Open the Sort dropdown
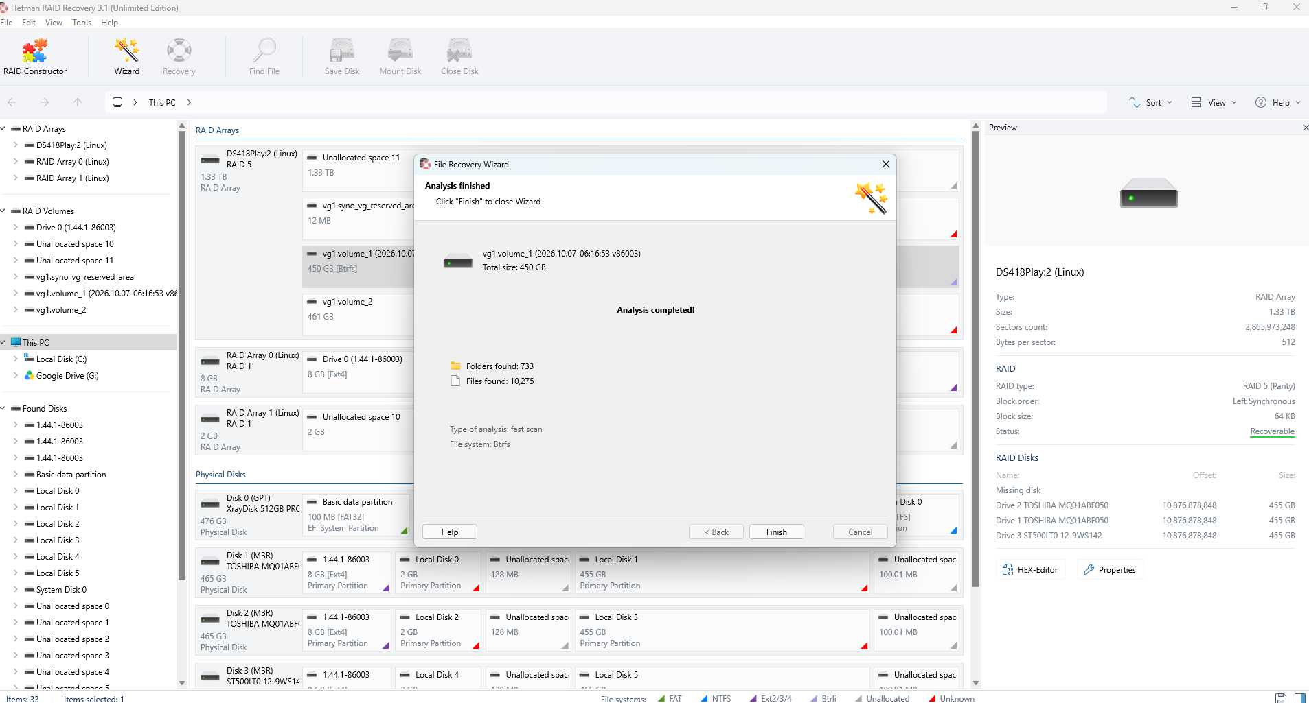 point(1151,102)
